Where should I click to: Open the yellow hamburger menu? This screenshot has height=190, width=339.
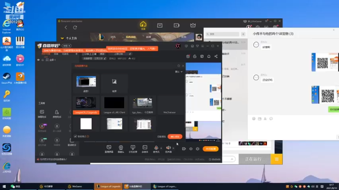(277, 159)
